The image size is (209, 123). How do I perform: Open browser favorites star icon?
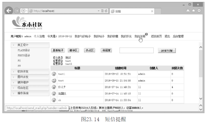193,11
